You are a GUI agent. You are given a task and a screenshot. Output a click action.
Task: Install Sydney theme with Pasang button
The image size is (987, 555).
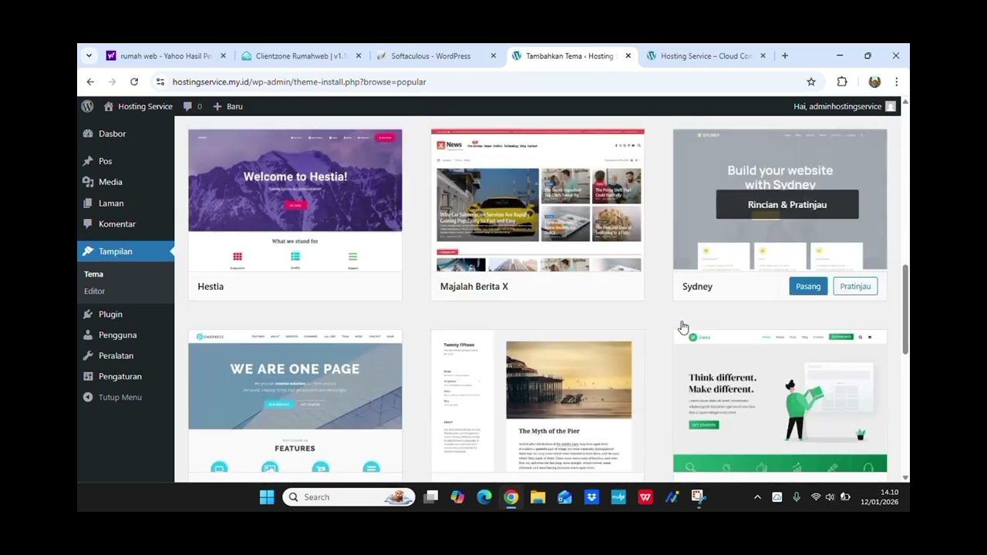[x=808, y=286]
